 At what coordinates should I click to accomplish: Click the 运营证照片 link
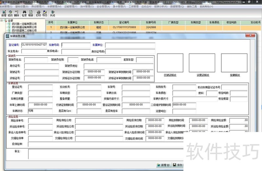pyautogui.click(x=202, y=75)
